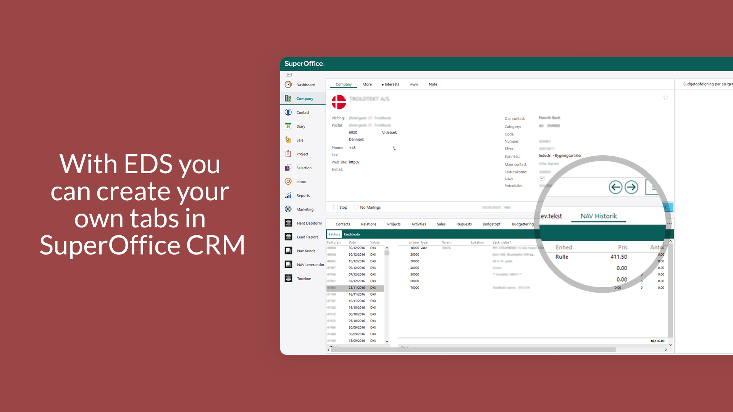Open the Diary calendar icon
The height and width of the screenshot is (412, 733).
(288, 126)
